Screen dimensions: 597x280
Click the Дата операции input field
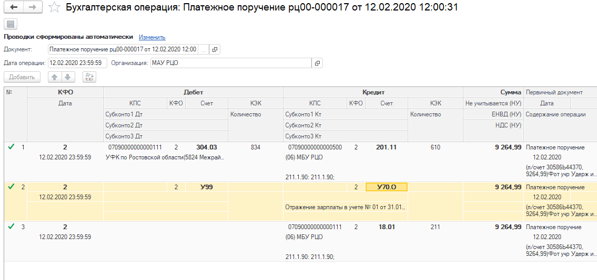[x=77, y=63]
